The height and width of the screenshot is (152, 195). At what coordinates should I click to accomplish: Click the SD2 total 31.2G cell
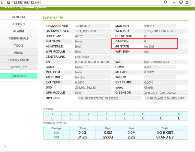(x=82, y=137)
